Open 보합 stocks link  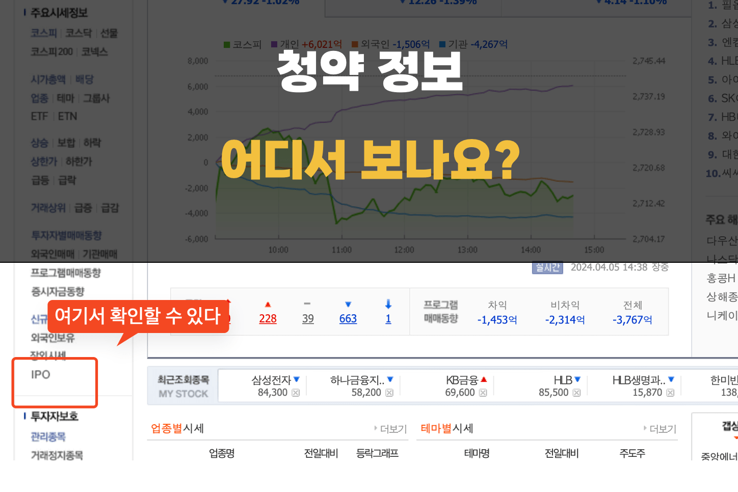[66, 143]
